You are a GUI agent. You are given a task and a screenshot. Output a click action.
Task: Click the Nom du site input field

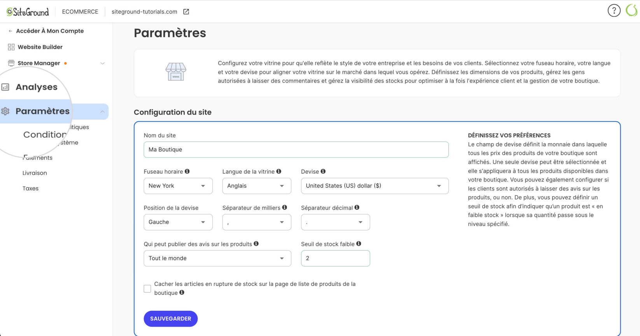296,150
